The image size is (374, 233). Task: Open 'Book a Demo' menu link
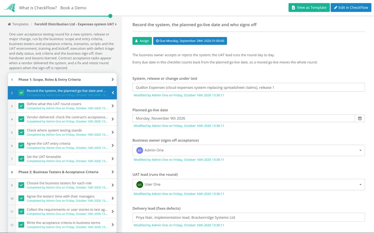(73, 8)
